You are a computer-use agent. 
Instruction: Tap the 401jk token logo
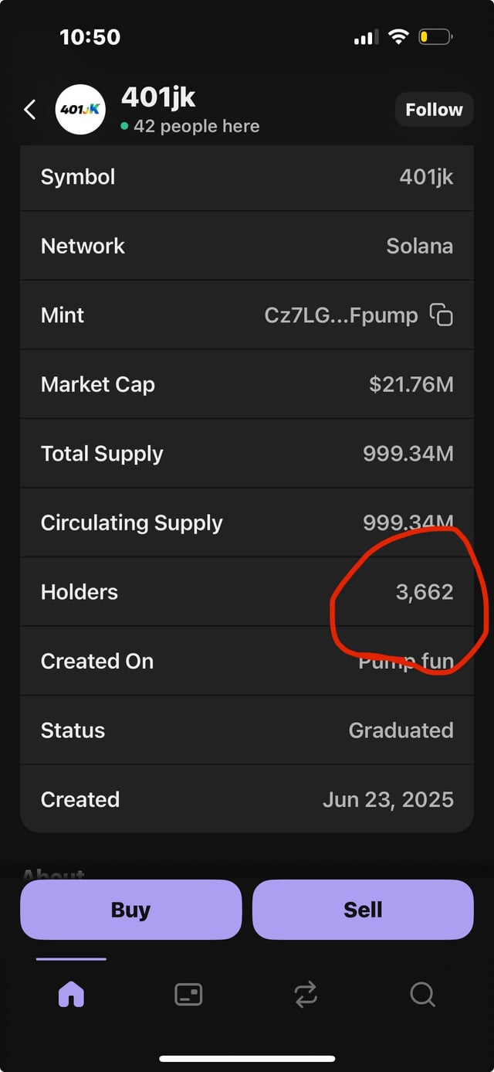pyautogui.click(x=81, y=110)
